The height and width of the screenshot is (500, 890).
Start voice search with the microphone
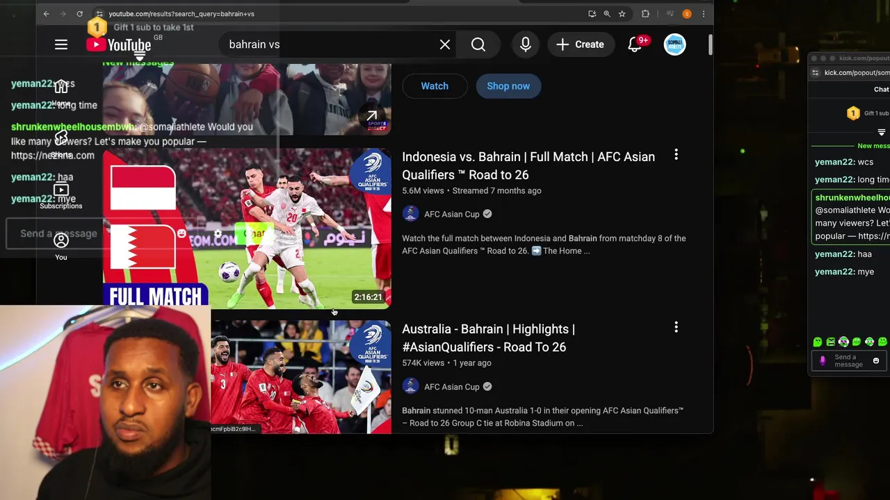tap(526, 44)
